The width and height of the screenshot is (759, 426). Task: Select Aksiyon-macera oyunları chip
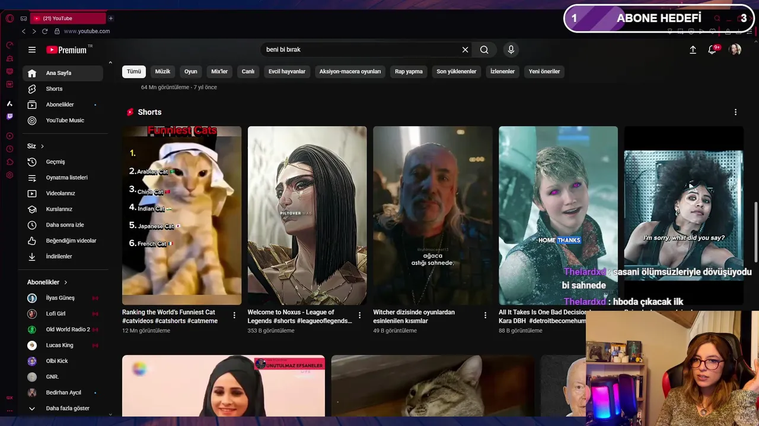pos(350,72)
